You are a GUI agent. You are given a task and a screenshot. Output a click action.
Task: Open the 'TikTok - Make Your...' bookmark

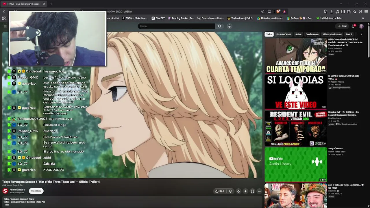pos(135,18)
